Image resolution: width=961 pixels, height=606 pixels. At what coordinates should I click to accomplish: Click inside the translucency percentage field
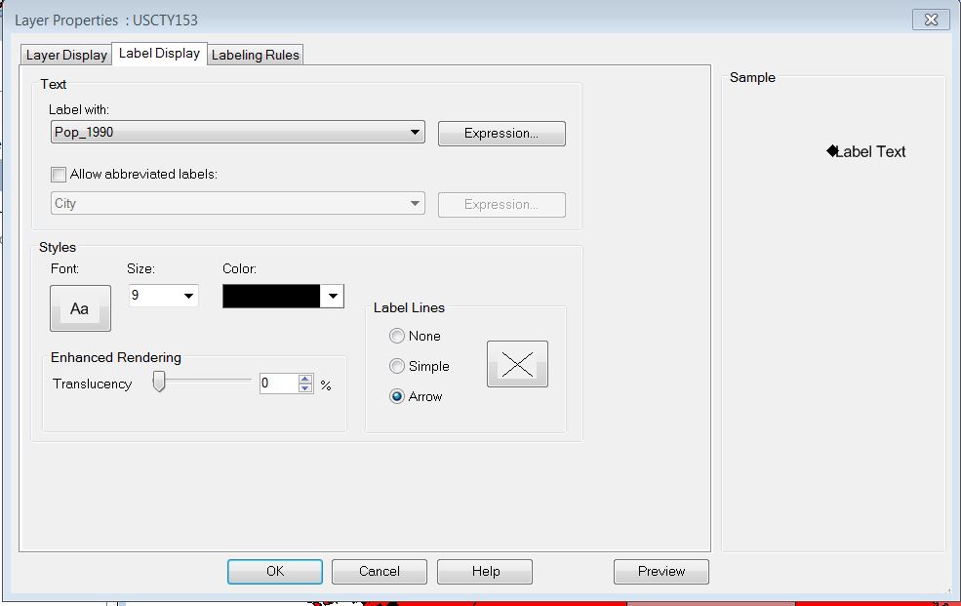tap(276, 383)
